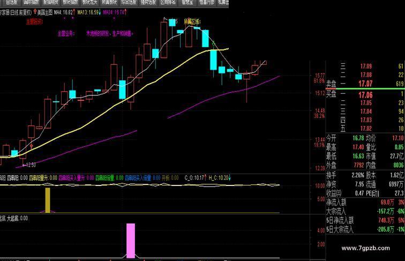Click the 最低 16.63 value

(358, 156)
